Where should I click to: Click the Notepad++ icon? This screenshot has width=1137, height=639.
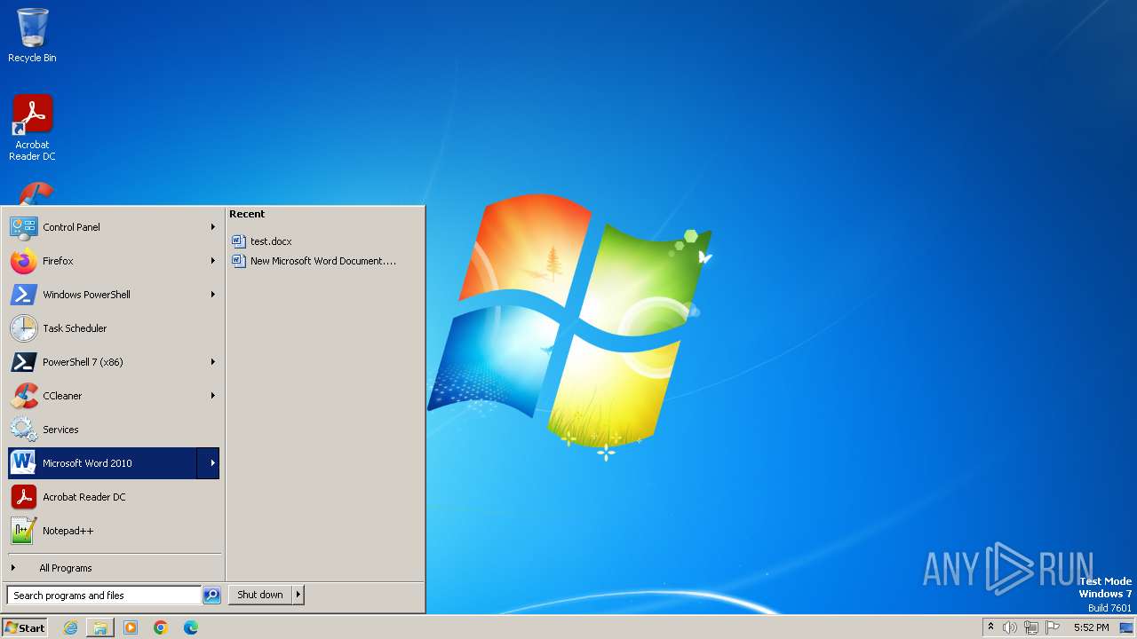point(24,531)
